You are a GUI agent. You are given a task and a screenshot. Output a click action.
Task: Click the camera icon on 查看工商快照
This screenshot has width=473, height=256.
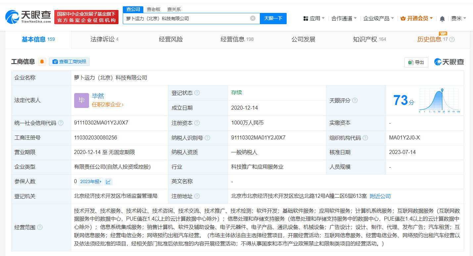pos(55,62)
